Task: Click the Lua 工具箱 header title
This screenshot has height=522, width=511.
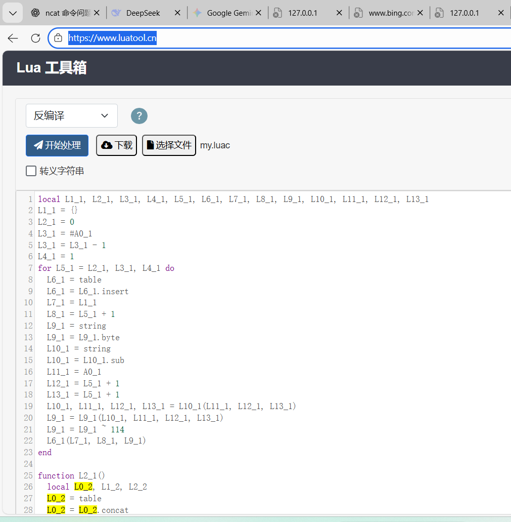Action: [x=52, y=68]
